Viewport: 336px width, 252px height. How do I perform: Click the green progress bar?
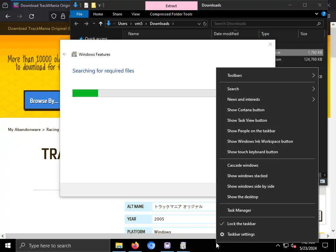tap(85, 93)
